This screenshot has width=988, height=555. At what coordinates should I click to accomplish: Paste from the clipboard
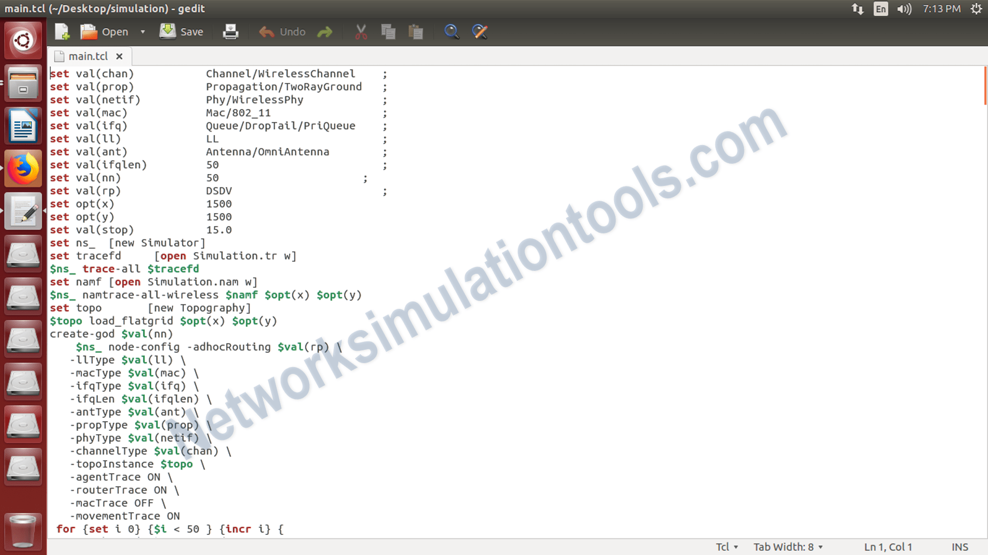point(415,31)
